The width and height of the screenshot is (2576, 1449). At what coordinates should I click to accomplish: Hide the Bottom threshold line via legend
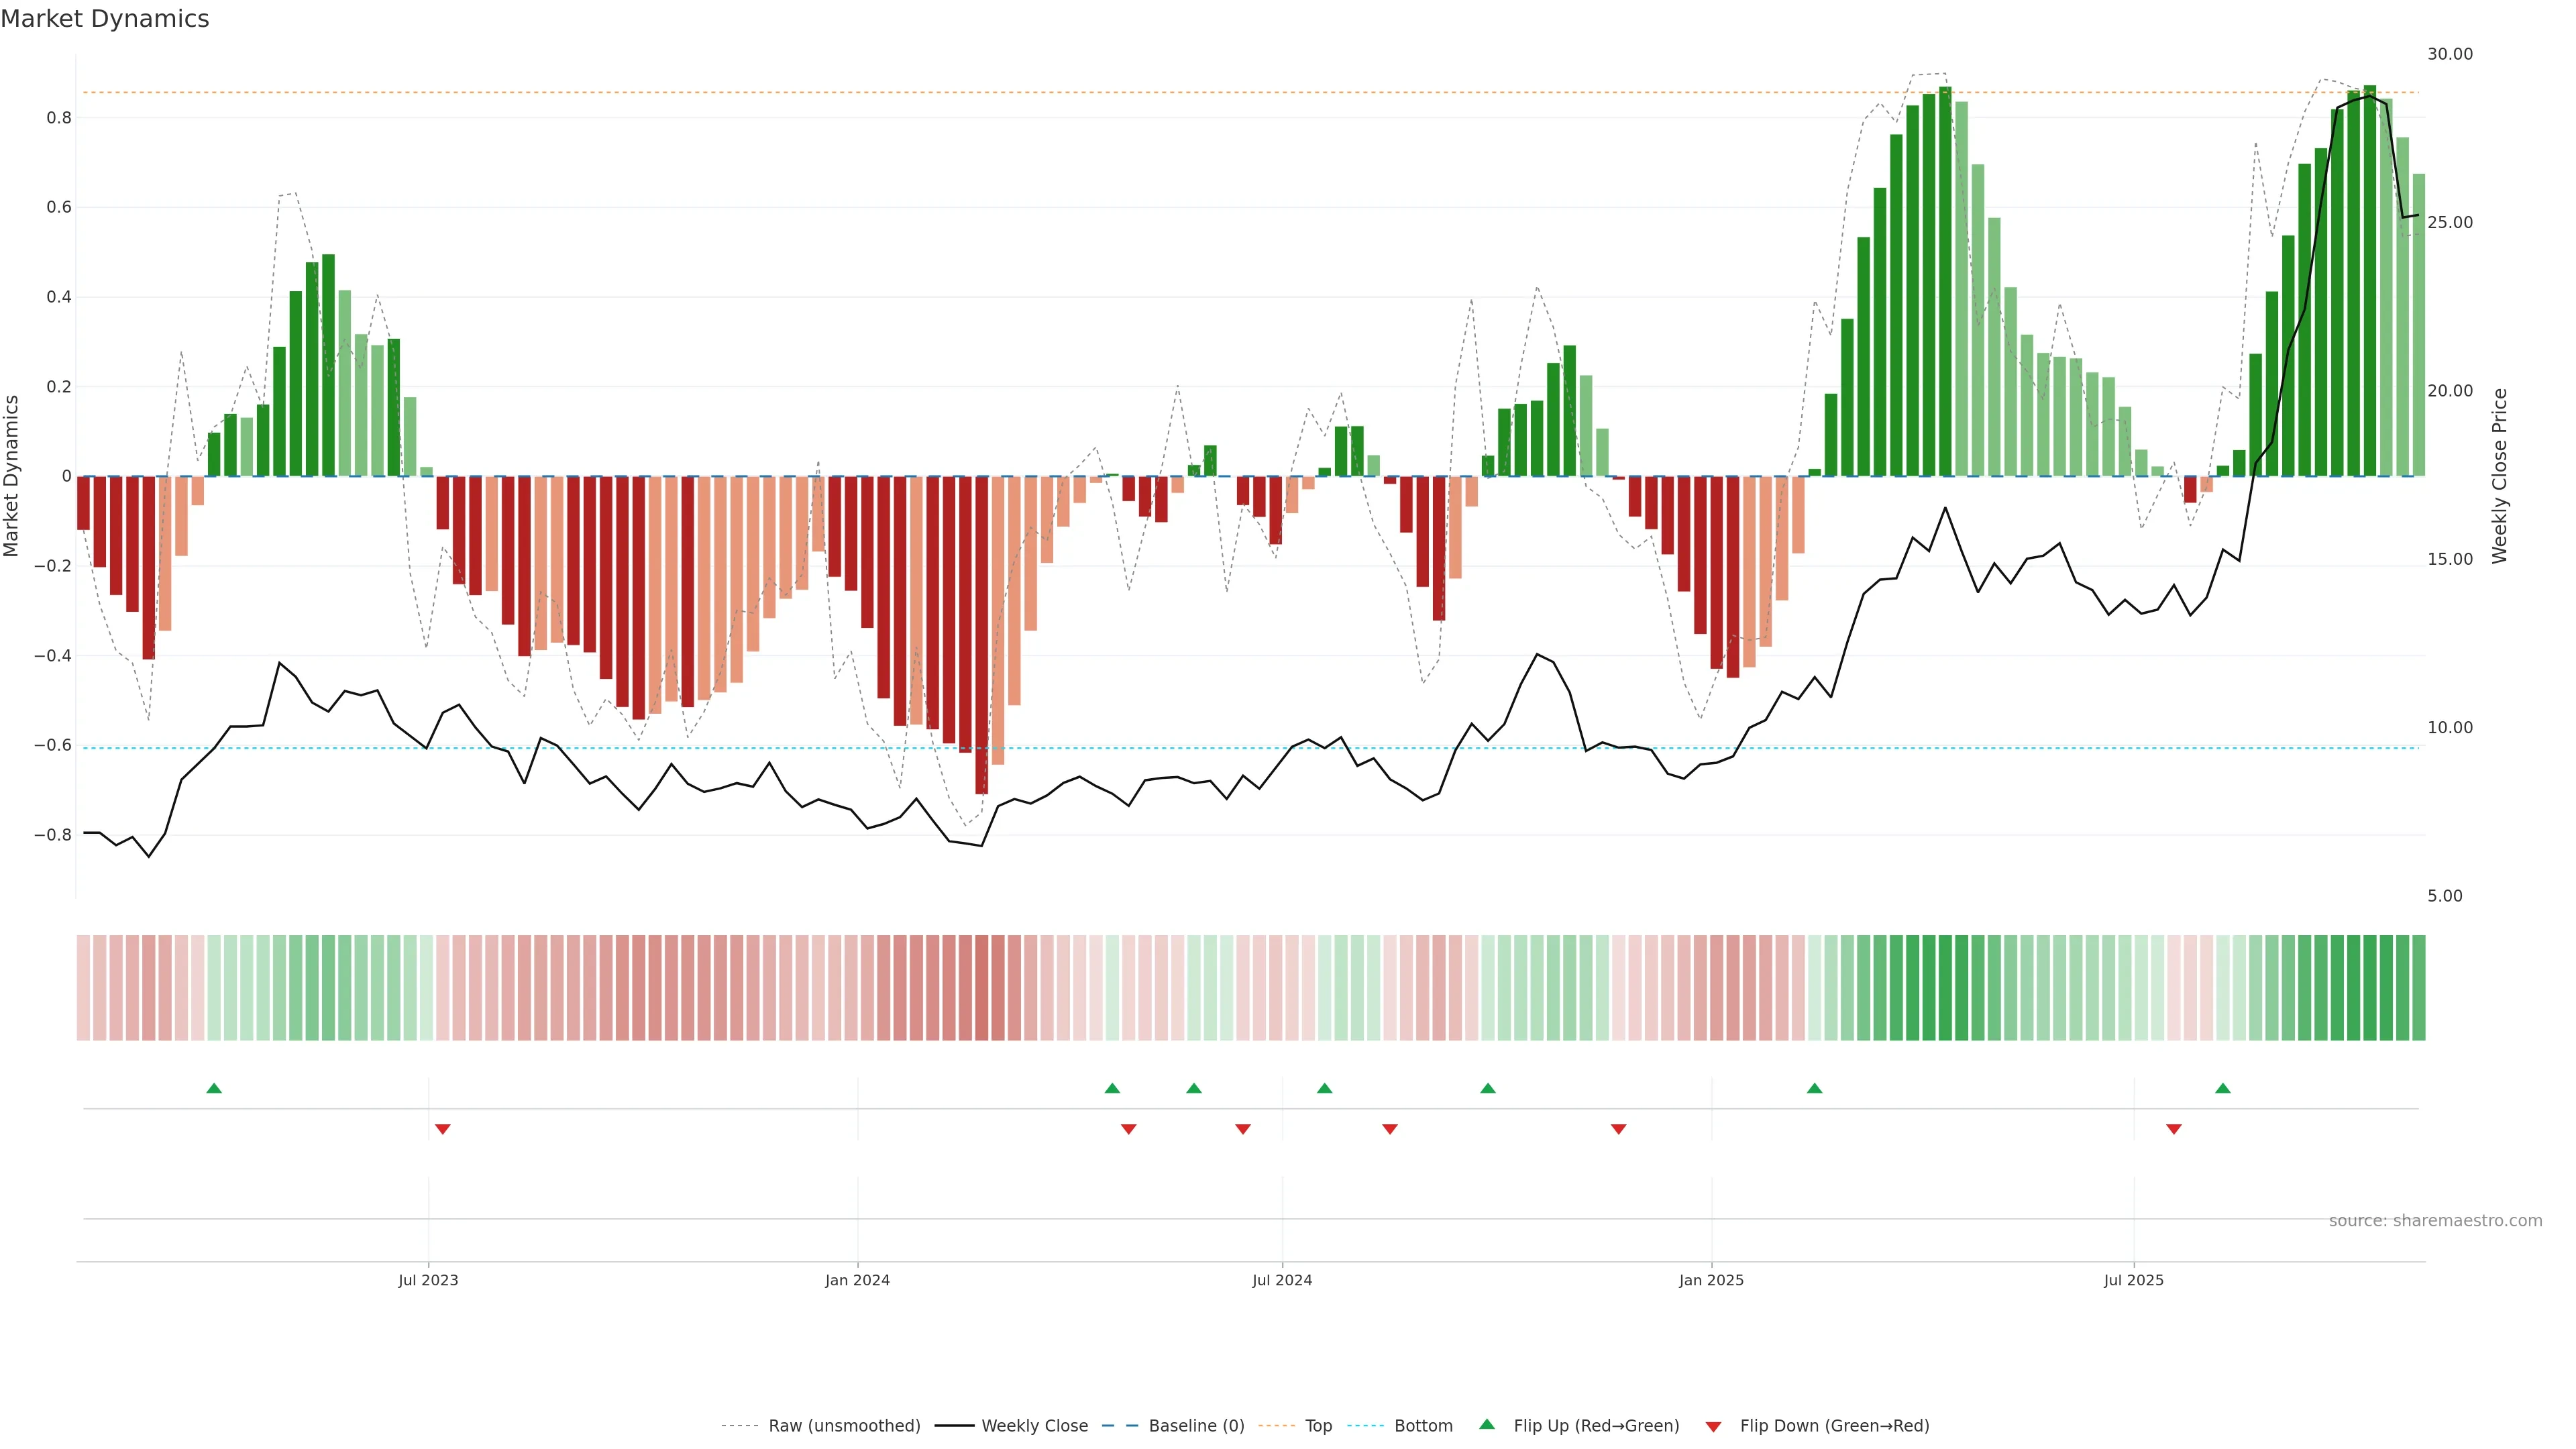click(x=1423, y=1426)
